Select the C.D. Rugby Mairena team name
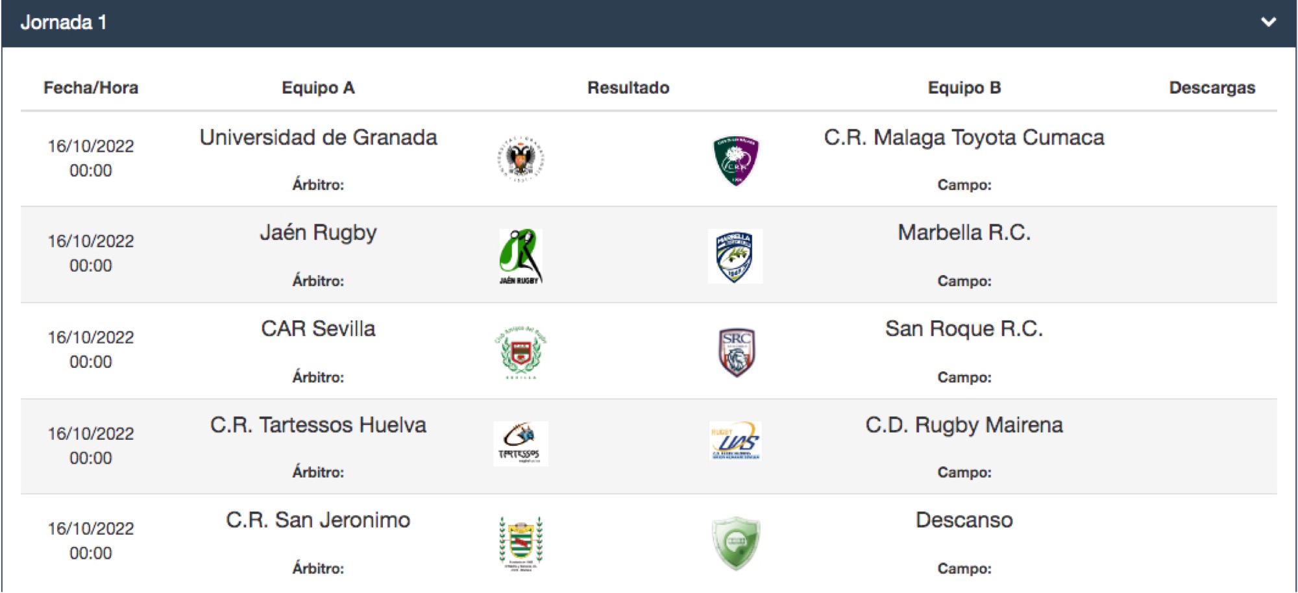1298x593 pixels. tap(964, 425)
